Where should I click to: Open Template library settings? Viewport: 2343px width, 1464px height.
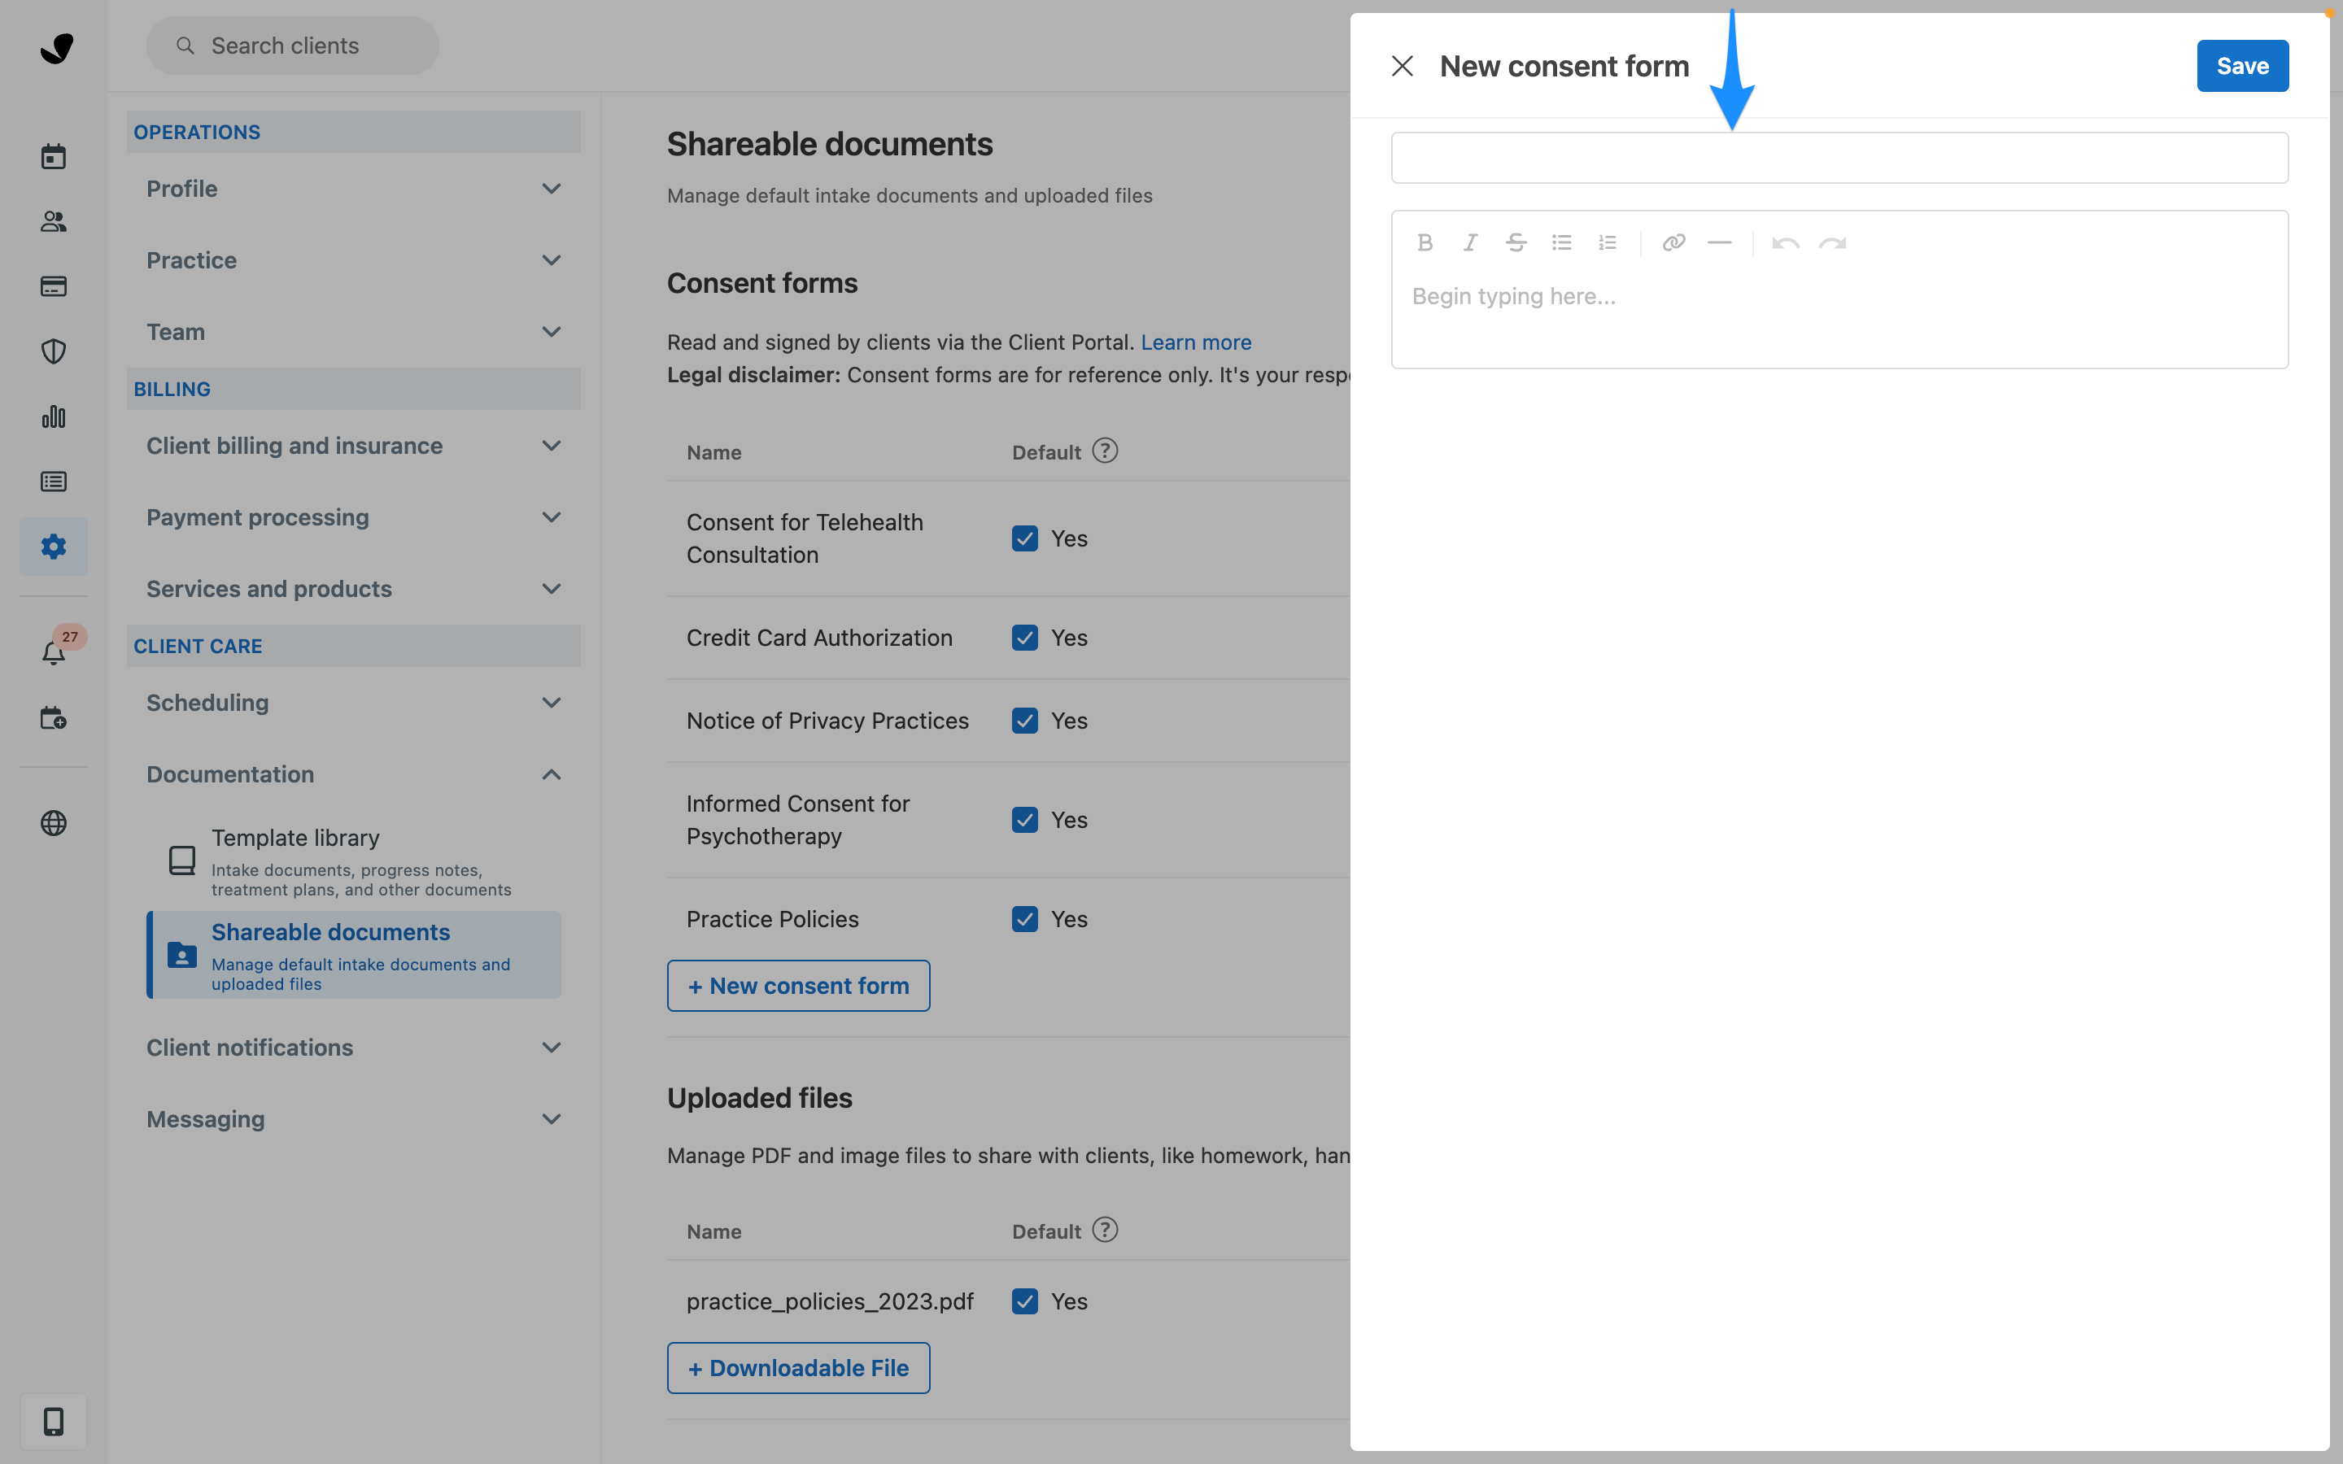click(353, 862)
